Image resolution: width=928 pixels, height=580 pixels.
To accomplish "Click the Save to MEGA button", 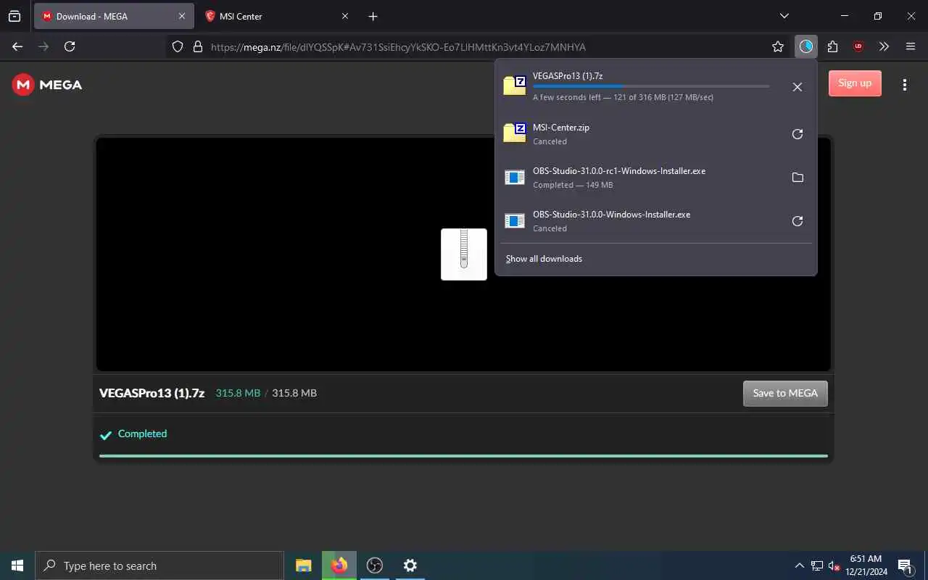I will tap(785, 393).
